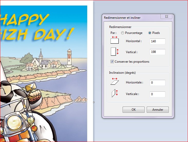
Task: Click the canvas right-edge resize handle
Action: tap(94, 102)
